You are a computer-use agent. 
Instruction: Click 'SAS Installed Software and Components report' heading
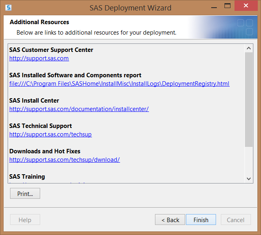(x=75, y=75)
